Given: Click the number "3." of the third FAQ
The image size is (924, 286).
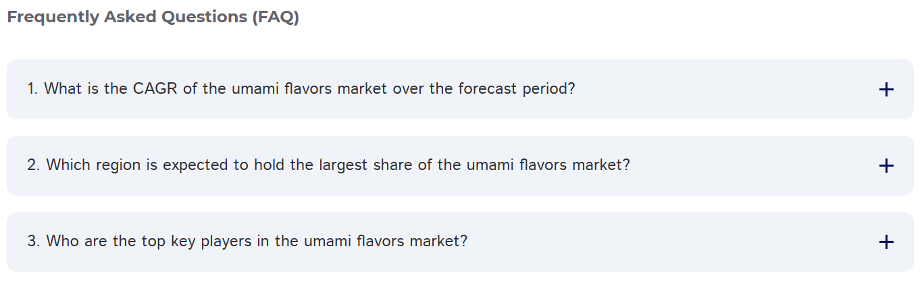Looking at the screenshot, I should click(34, 241).
